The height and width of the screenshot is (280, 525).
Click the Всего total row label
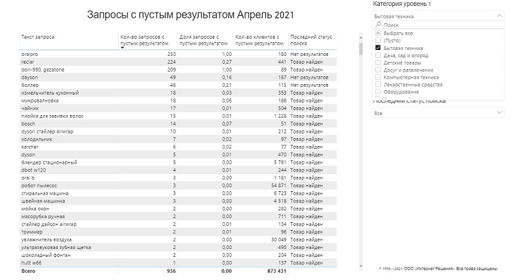coord(28,271)
